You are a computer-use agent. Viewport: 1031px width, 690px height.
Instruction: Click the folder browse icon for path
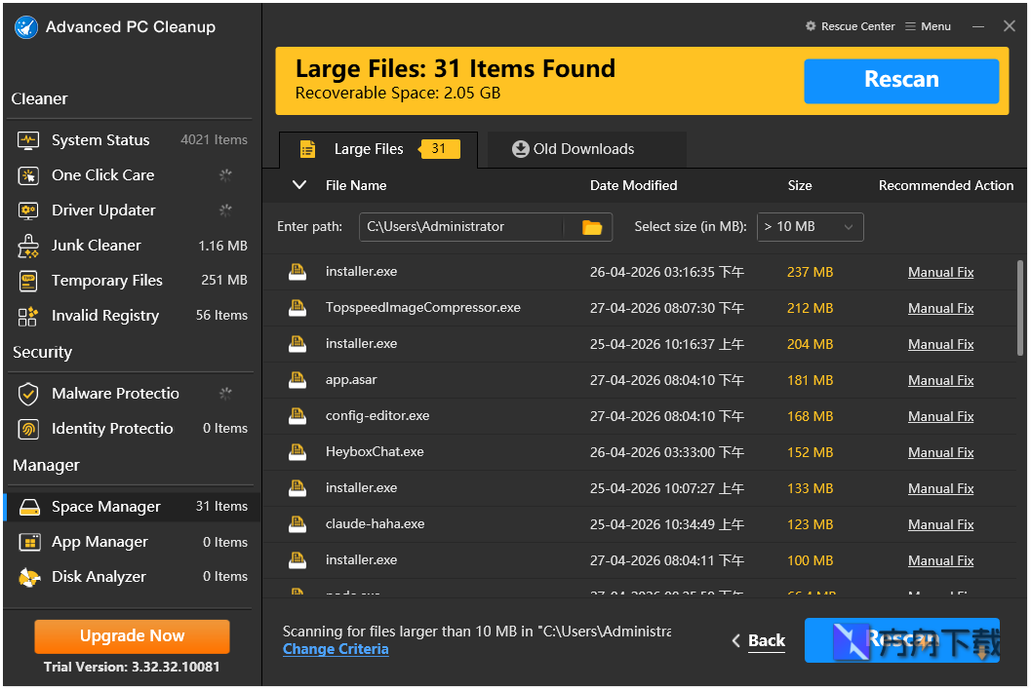[x=592, y=227]
